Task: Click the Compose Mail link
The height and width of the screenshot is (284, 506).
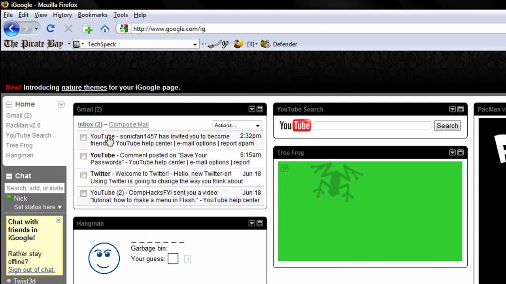Action: click(x=129, y=124)
